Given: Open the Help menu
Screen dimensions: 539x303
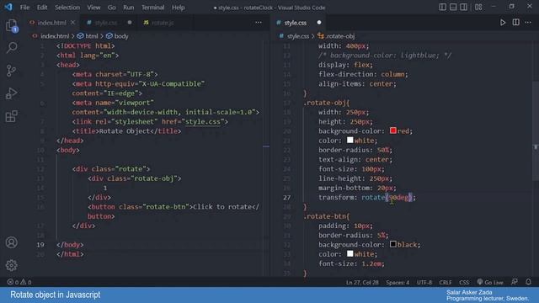Looking at the screenshot, I should coord(178,8).
